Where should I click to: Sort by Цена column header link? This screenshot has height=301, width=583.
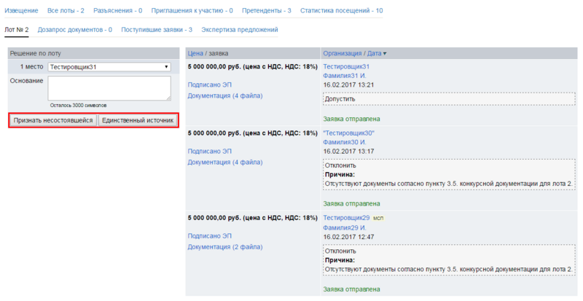195,53
